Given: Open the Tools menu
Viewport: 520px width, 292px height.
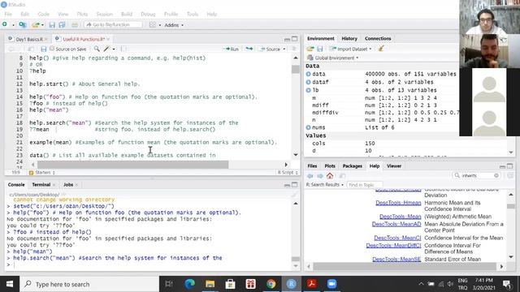Looking at the screenshot, I should coord(193,14).
